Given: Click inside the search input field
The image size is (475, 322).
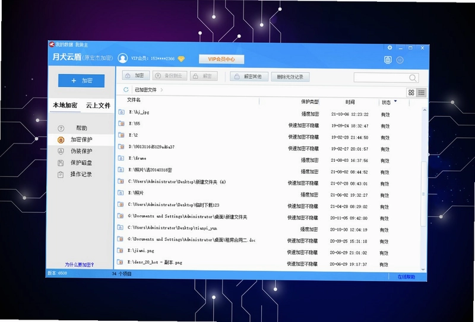Looking at the screenshot, I should coord(381,78).
